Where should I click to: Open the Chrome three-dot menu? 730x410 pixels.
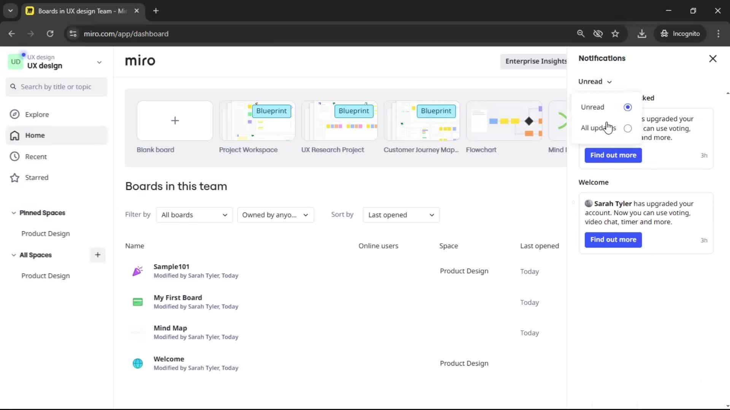718,34
